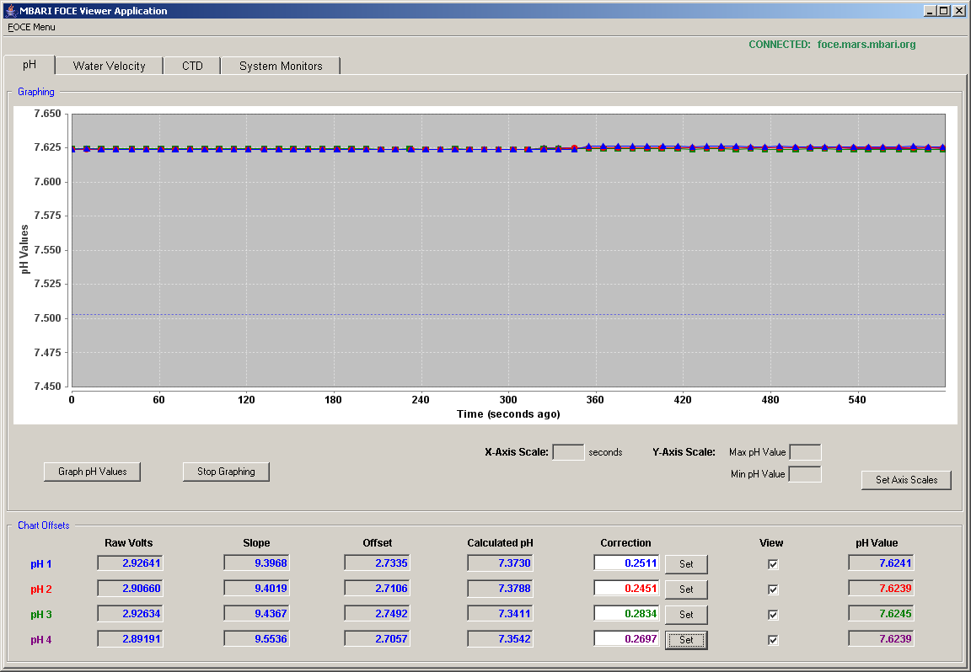Open the CTD tab
This screenshot has height=672, width=971.
[x=192, y=67]
